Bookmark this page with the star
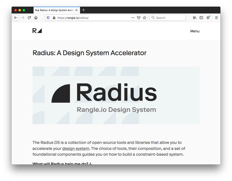 click(144, 18)
